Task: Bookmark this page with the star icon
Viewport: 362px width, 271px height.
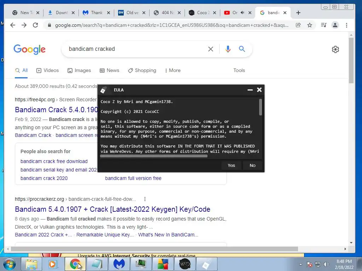Action: tap(310, 25)
